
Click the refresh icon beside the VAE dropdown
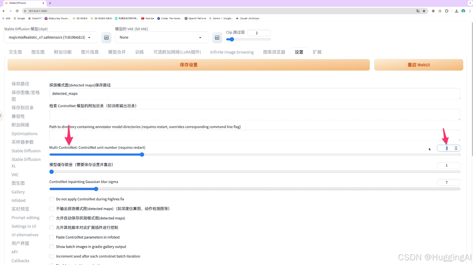[x=217, y=37]
